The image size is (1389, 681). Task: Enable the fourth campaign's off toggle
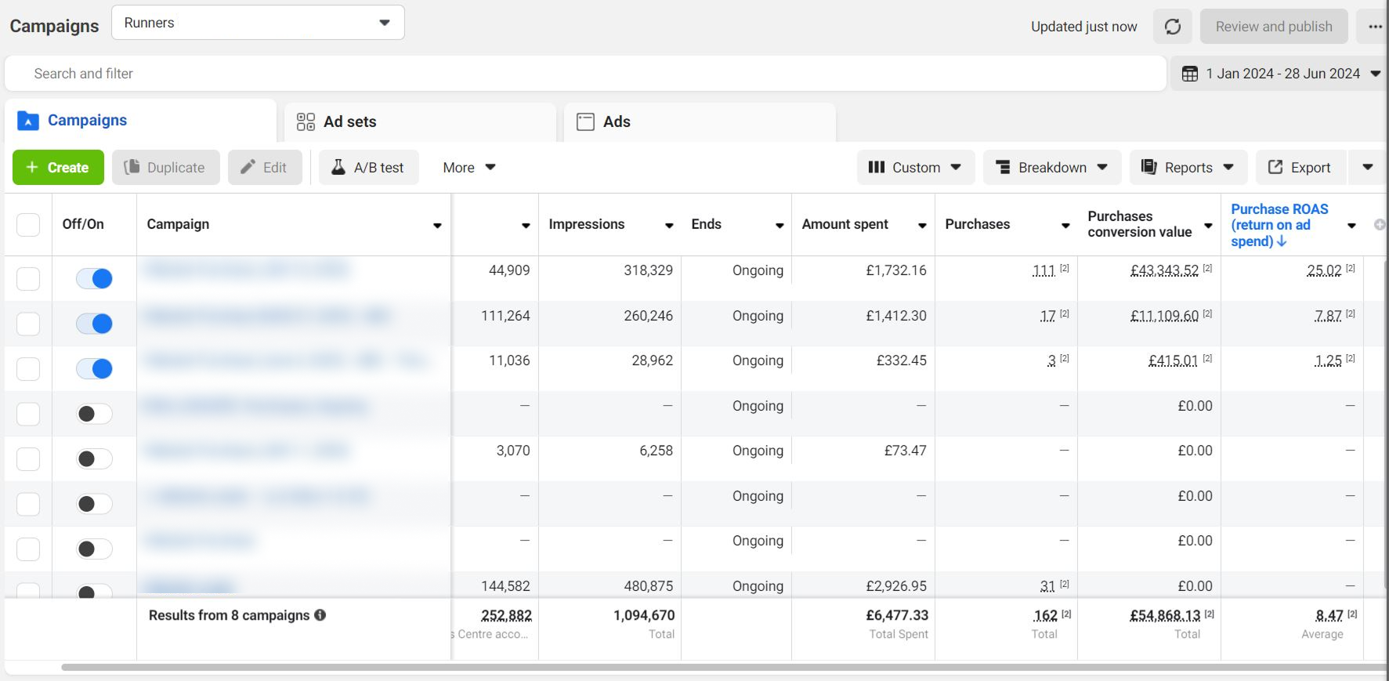point(94,414)
